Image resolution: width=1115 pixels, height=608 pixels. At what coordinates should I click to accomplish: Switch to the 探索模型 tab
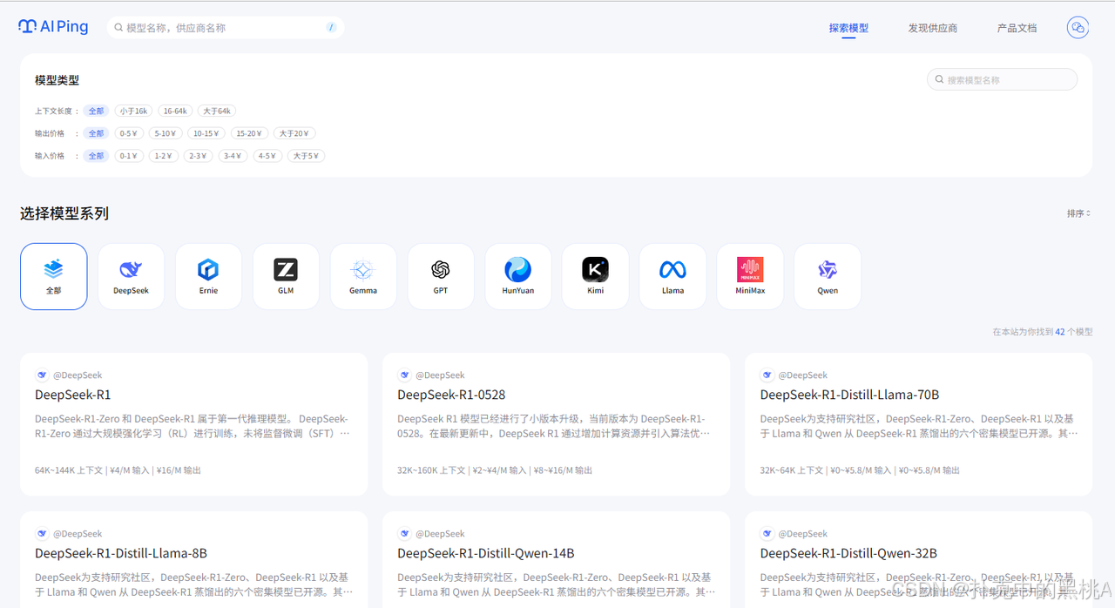[848, 28]
